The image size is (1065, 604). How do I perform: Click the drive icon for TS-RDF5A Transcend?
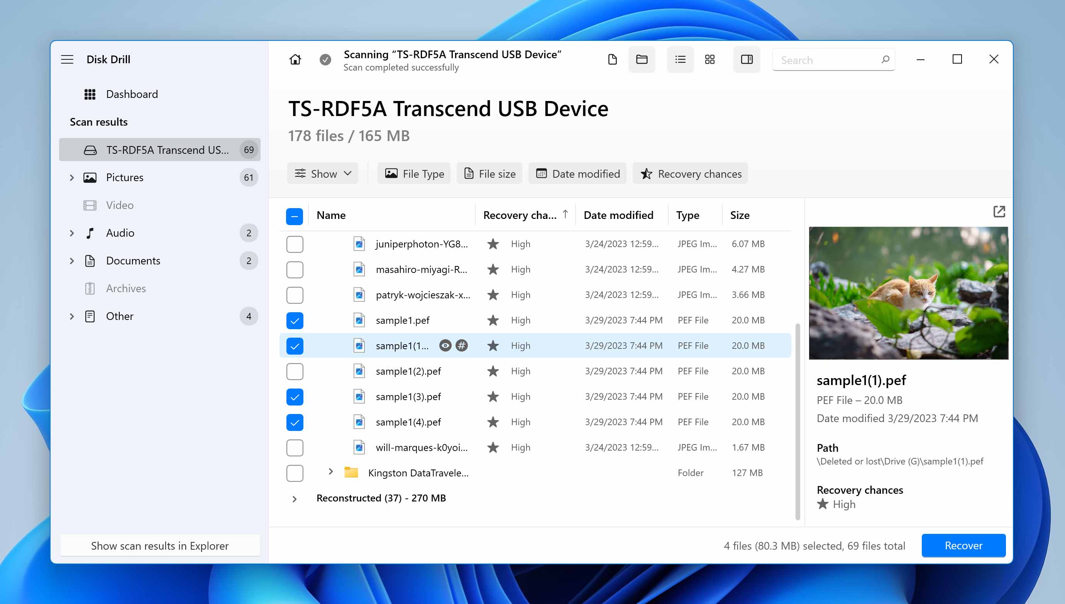[x=90, y=150]
